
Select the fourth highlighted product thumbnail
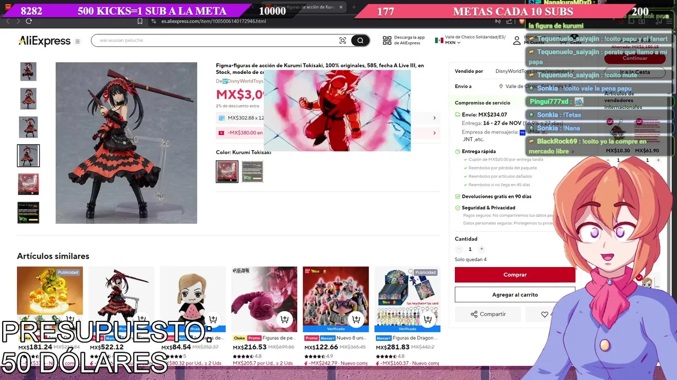coord(28,156)
